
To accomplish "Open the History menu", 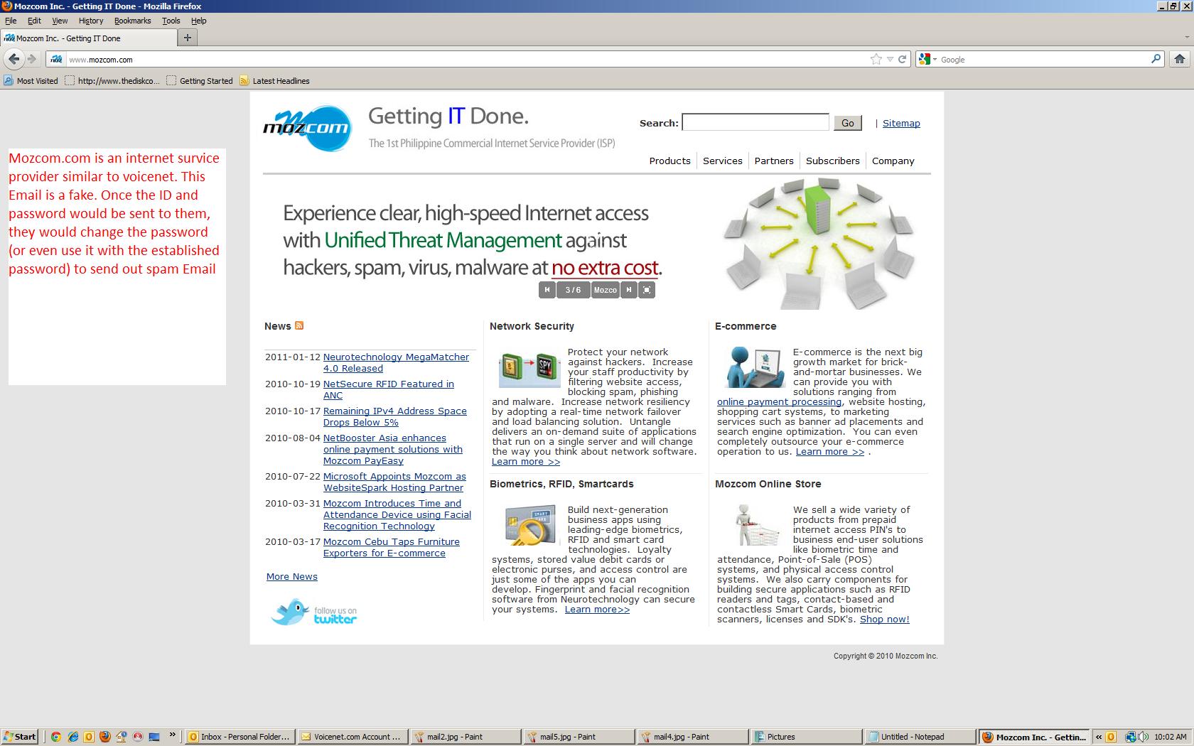I will (x=91, y=21).
